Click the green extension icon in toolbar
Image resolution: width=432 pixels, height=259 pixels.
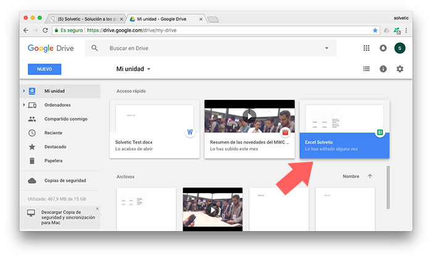(397, 31)
